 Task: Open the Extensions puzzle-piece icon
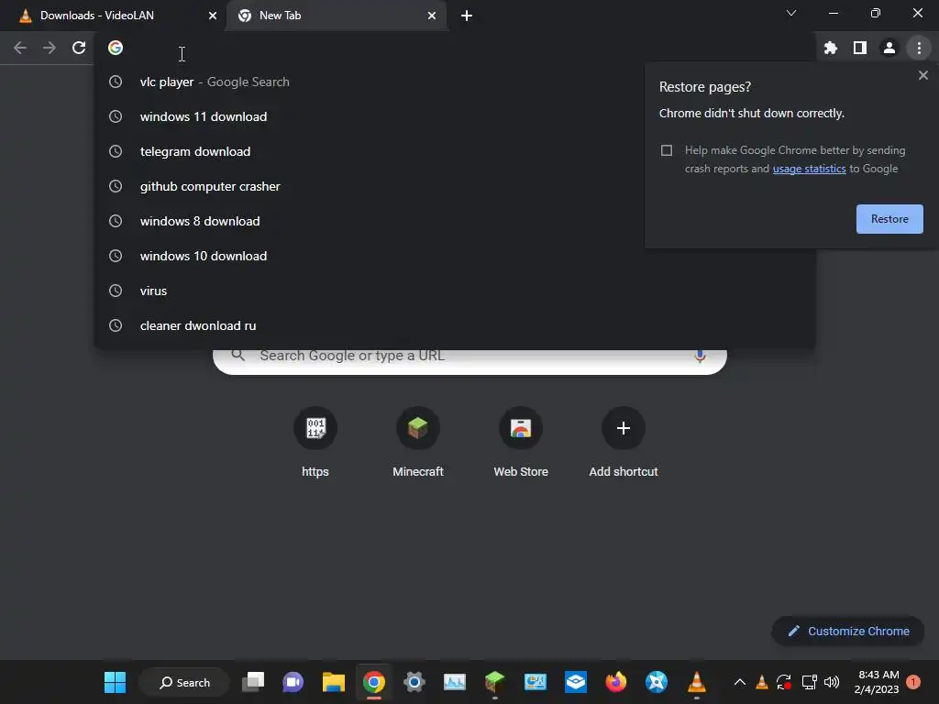point(831,48)
